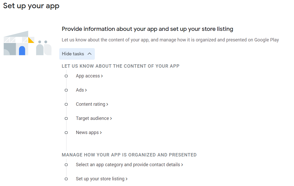Screen dimensions: 294x186
Task: Open Set up your store listing
Action: click(102, 179)
